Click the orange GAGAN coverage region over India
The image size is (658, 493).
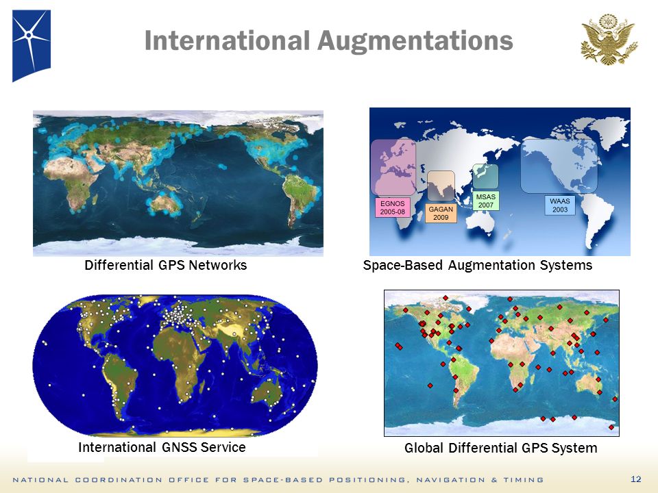click(x=441, y=186)
